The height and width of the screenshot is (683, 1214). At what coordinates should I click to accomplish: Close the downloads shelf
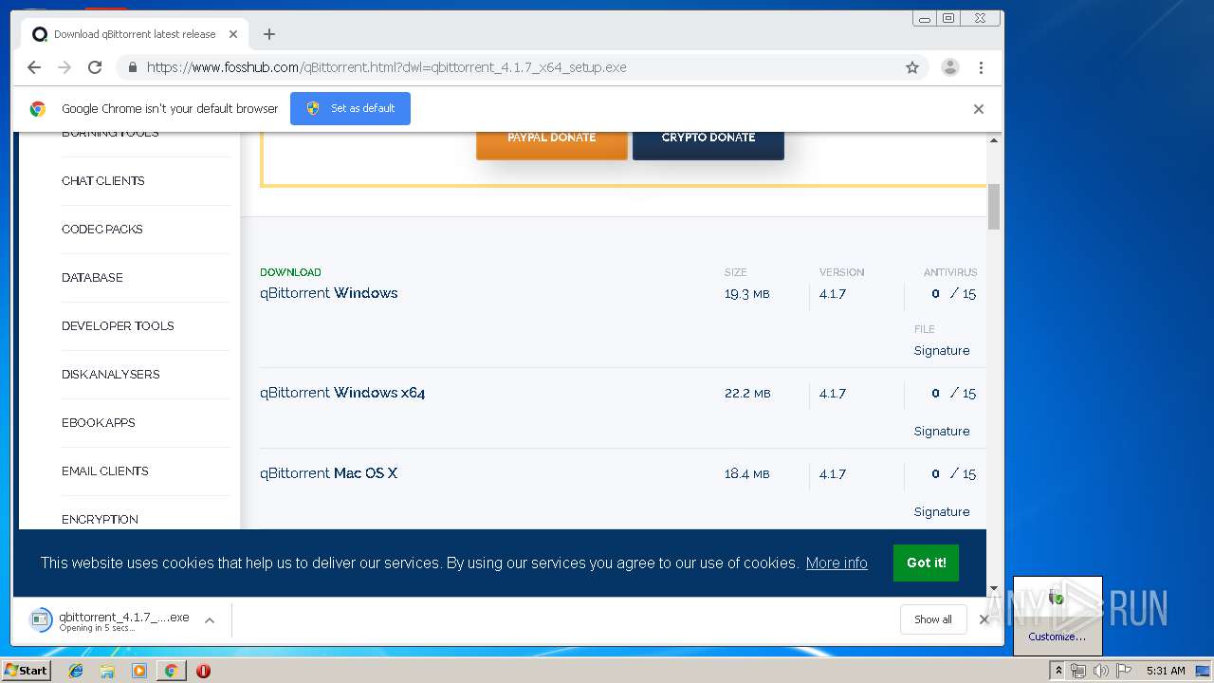[984, 619]
